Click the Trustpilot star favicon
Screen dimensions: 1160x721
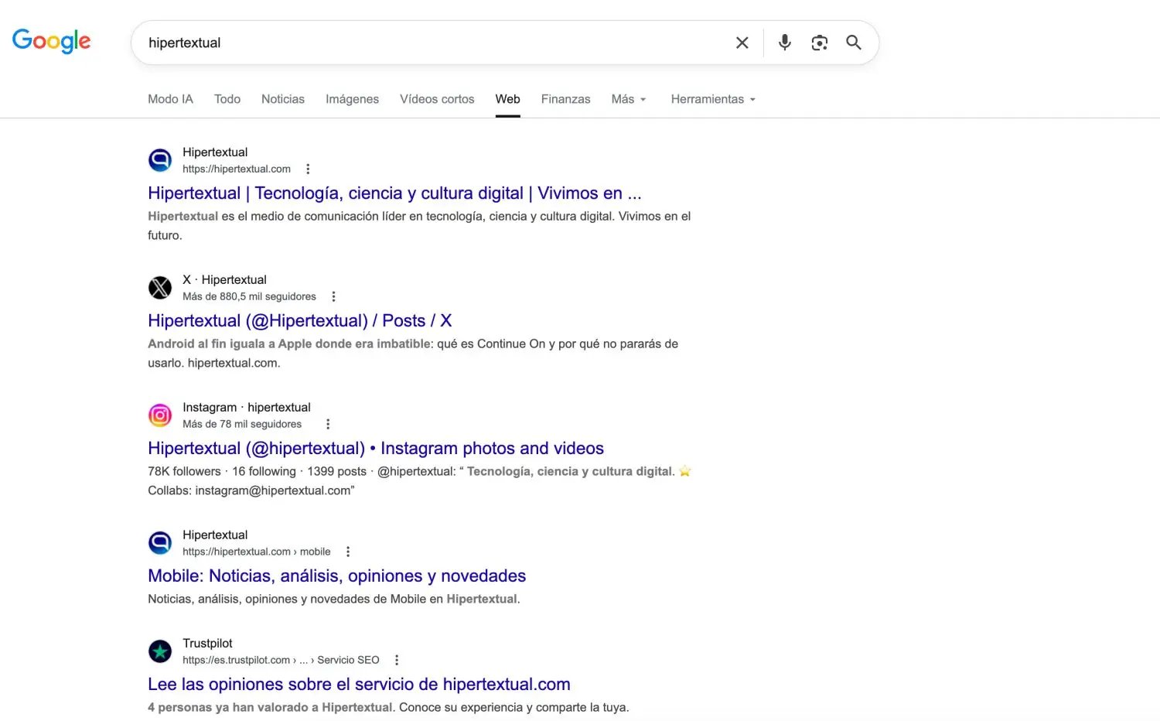pyautogui.click(x=160, y=651)
